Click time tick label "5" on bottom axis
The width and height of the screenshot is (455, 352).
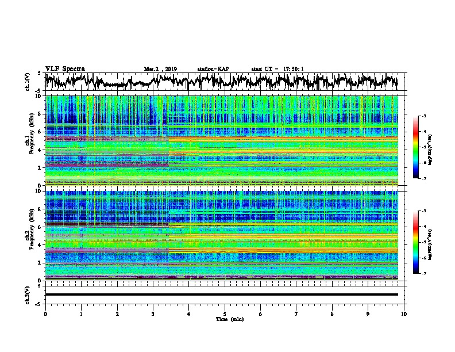225,314
